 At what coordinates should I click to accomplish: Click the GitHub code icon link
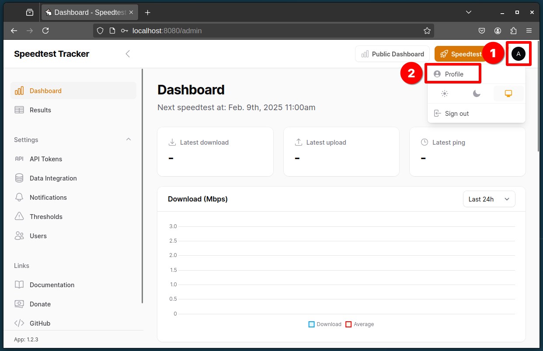[x=19, y=323]
